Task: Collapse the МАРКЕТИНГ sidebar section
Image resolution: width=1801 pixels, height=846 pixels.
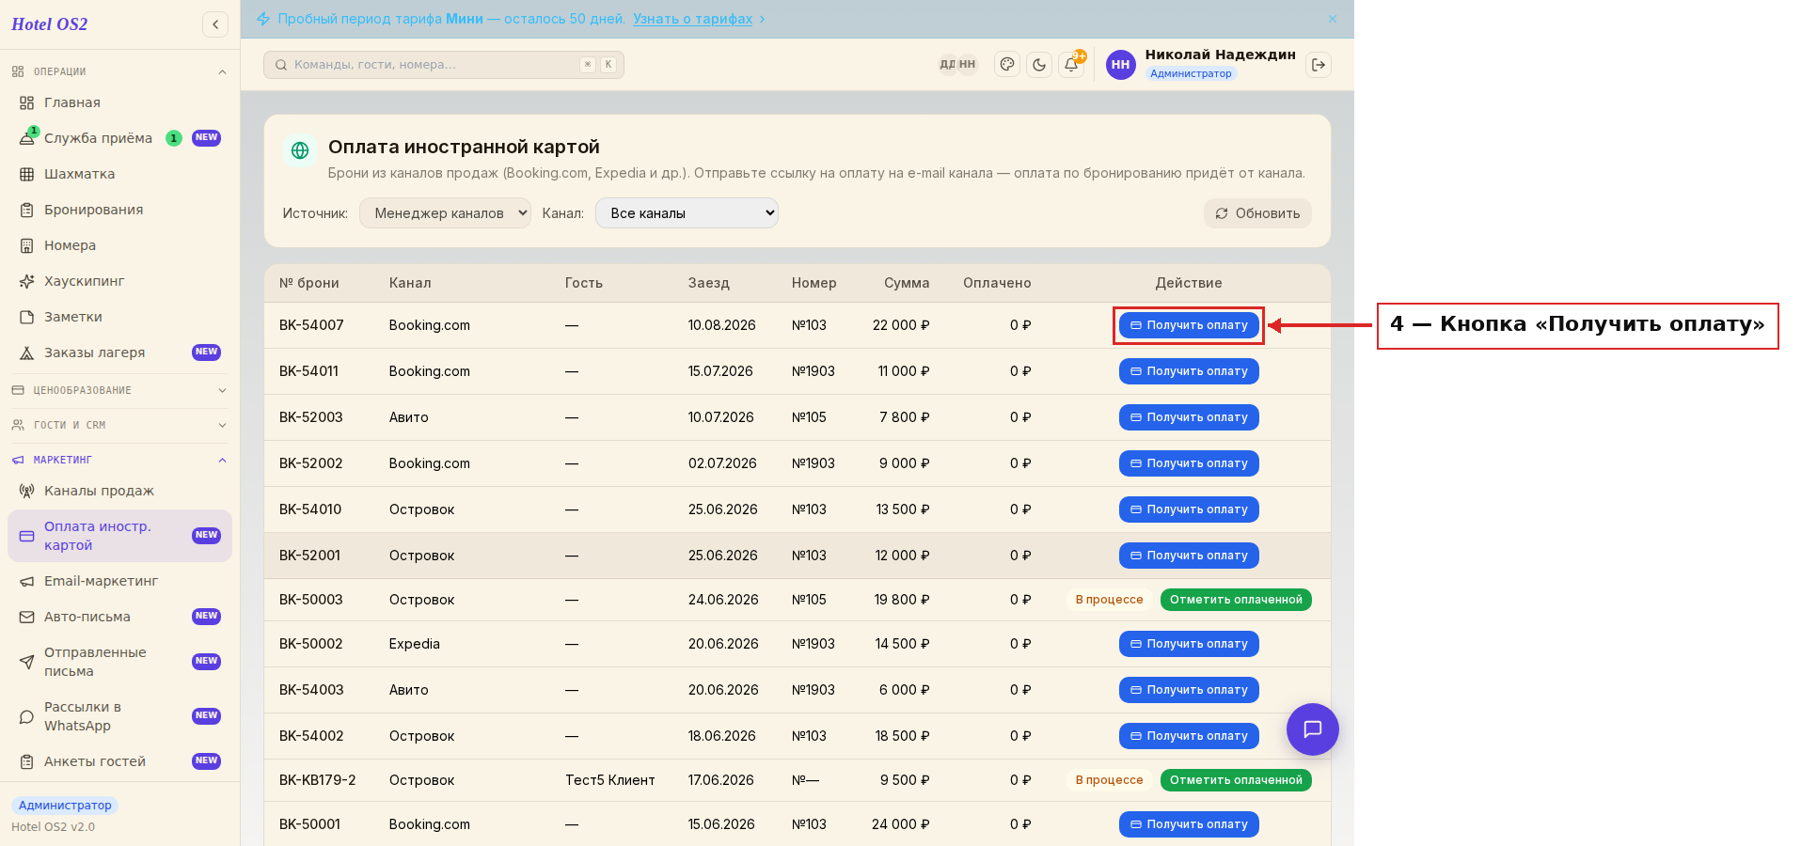Action: point(119,460)
